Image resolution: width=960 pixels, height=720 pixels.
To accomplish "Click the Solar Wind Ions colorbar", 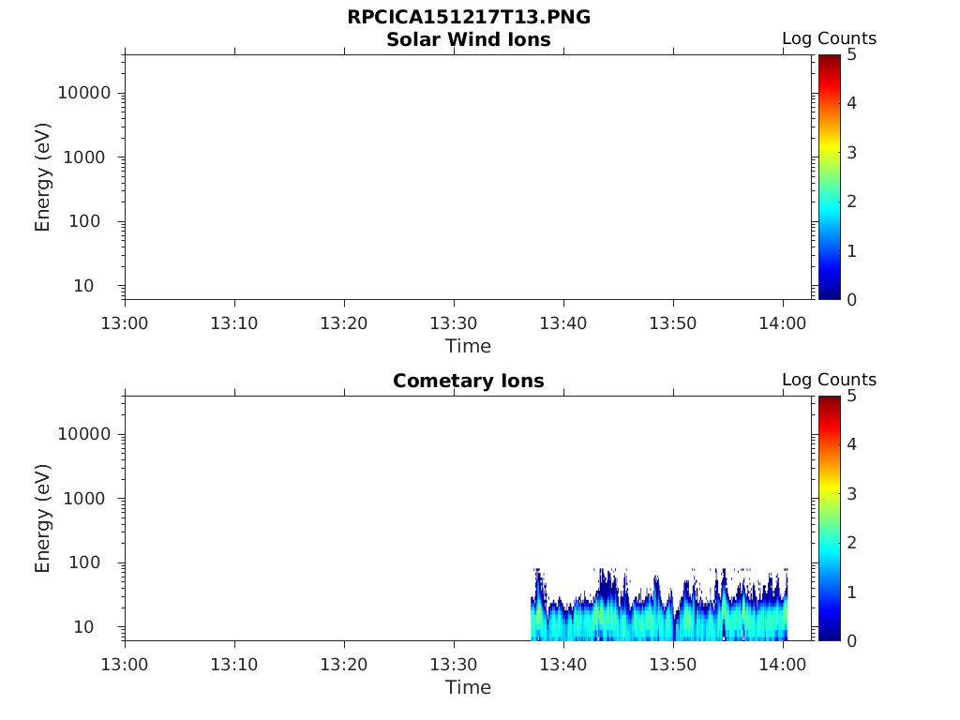I will (829, 177).
